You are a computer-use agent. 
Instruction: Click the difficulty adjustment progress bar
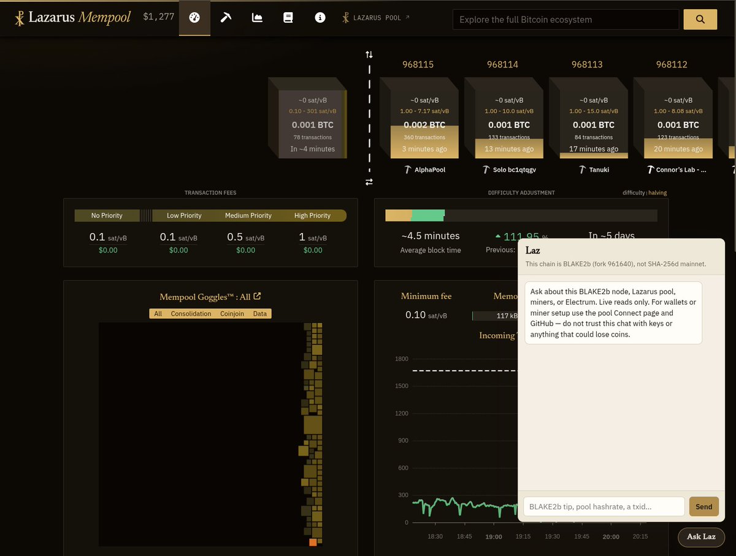pos(521,215)
